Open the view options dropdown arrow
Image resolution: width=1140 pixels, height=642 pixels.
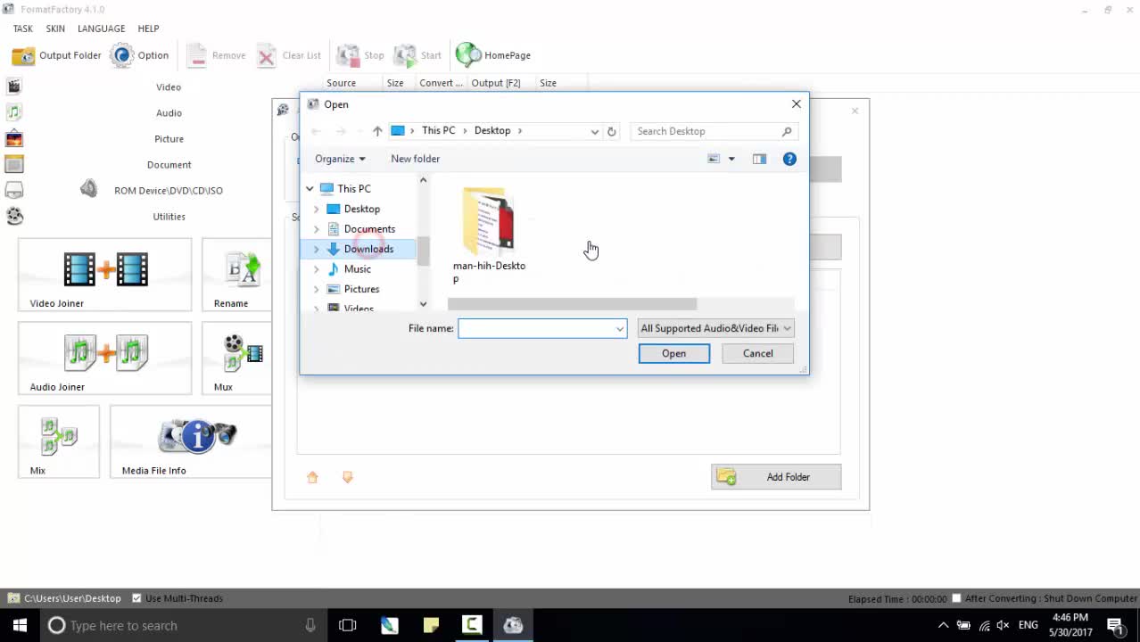tap(731, 159)
